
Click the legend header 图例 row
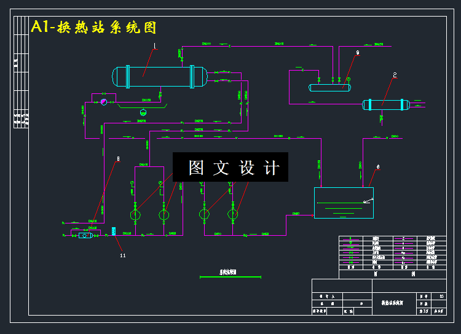pos(393,274)
